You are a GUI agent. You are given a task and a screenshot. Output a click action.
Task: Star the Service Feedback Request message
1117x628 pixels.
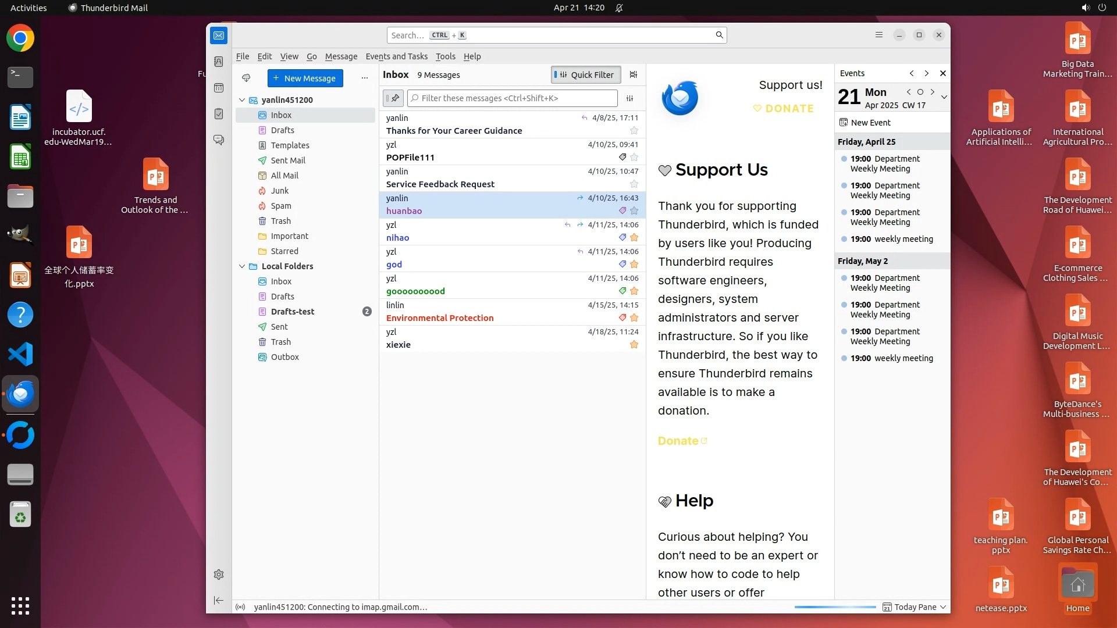pos(634,184)
